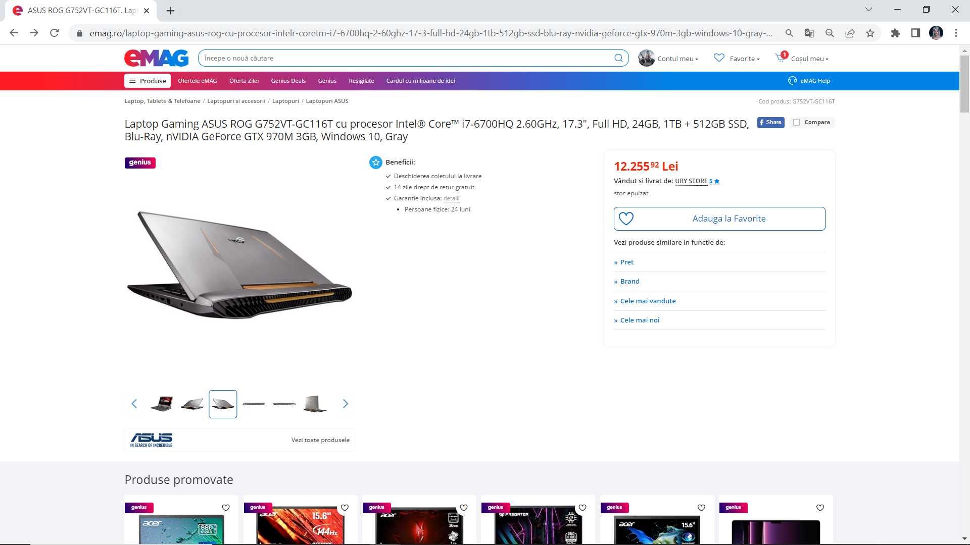Viewport: 970px width, 545px height.
Task: View similar products by Brand
Action: tap(629, 282)
